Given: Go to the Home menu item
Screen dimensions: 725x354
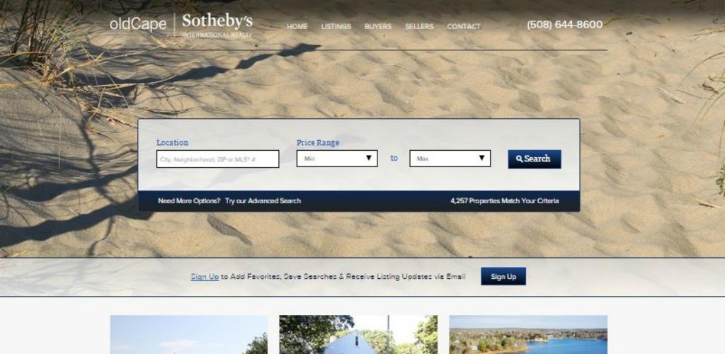Looking at the screenshot, I should point(297,27).
